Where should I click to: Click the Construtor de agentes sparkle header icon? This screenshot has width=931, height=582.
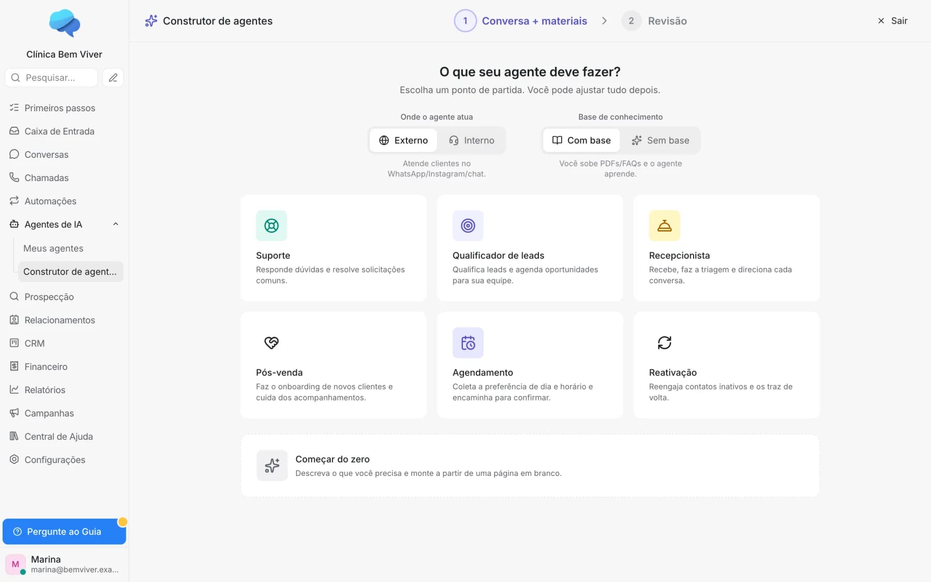pos(151,21)
